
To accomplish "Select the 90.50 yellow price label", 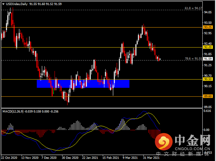I will tap(208, 79).
